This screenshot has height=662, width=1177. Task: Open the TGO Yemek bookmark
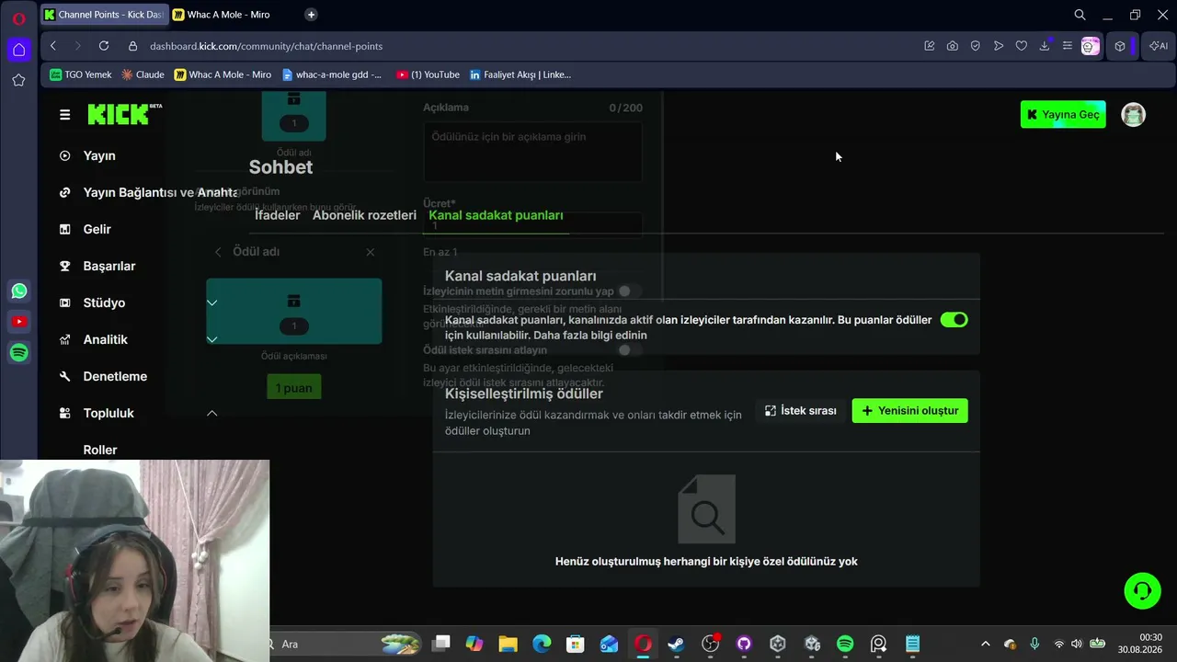point(81,74)
